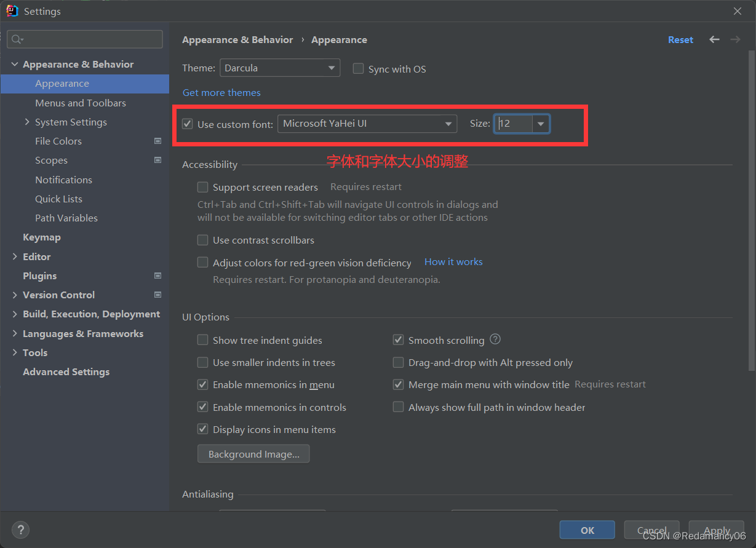Click the Background Image button
756x548 pixels.
[x=253, y=454]
